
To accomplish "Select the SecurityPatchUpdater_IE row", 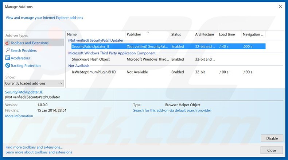I will (x=168, y=46).
